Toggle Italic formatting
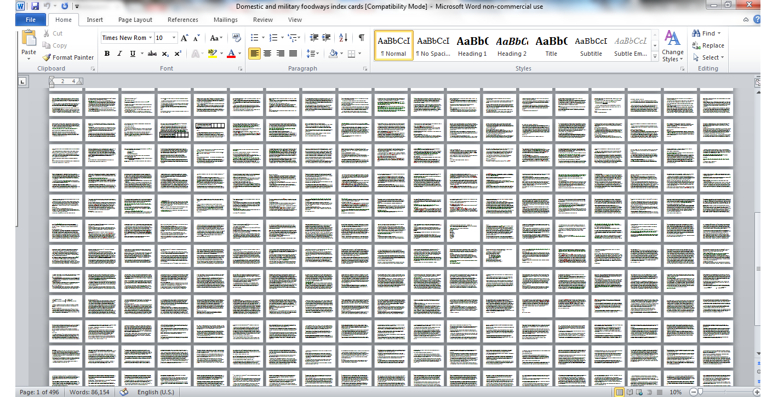 (x=119, y=54)
